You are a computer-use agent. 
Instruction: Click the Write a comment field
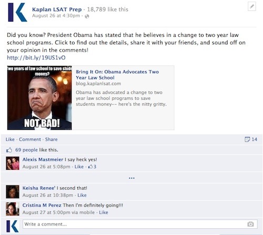140,224
